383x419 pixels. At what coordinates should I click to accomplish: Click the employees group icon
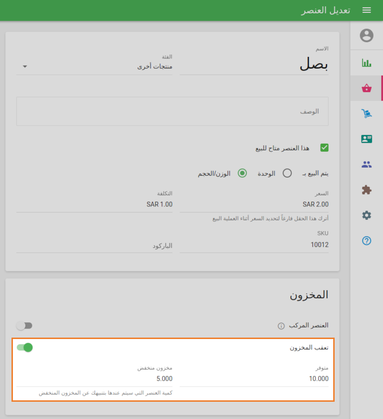[366, 164]
